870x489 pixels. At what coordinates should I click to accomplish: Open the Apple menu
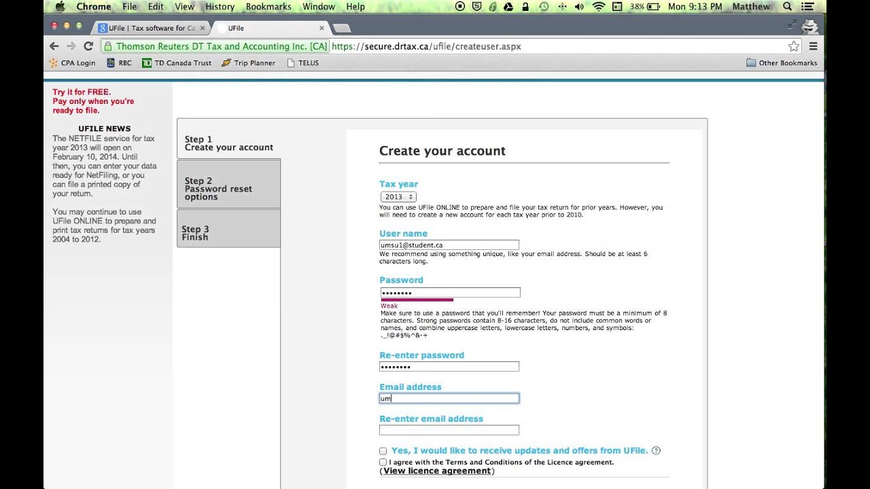click(60, 7)
